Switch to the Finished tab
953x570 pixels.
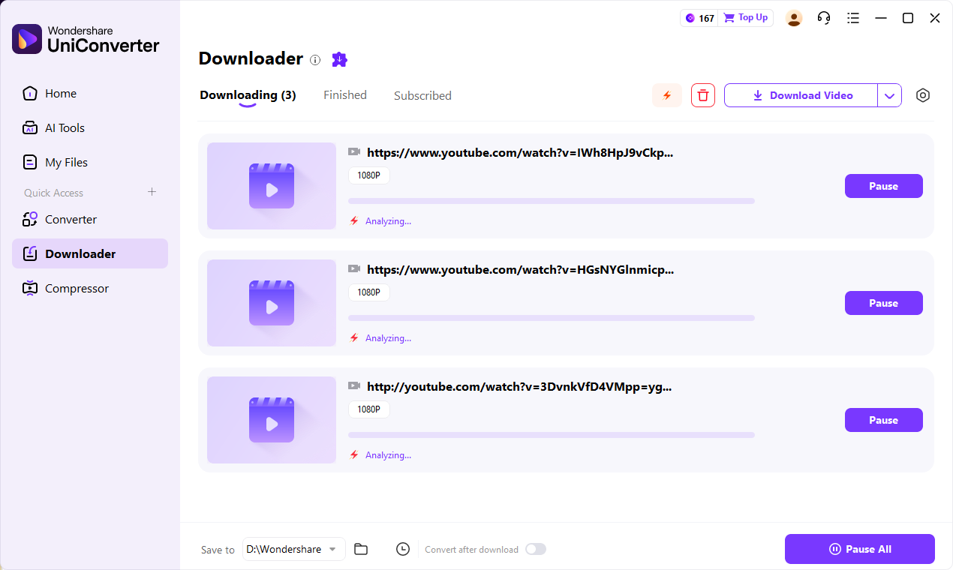(x=345, y=95)
